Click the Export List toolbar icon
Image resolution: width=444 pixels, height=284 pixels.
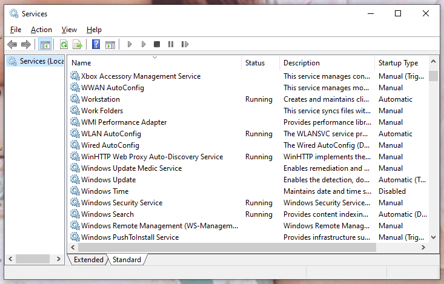pyautogui.click(x=78, y=44)
